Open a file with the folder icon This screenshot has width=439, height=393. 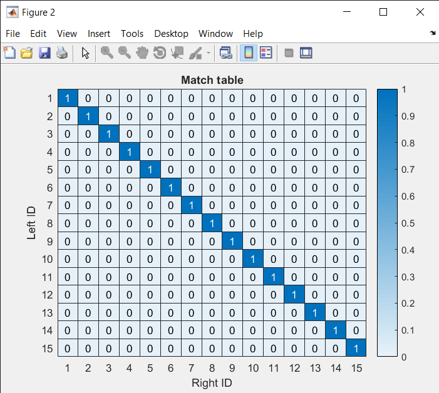(26, 53)
